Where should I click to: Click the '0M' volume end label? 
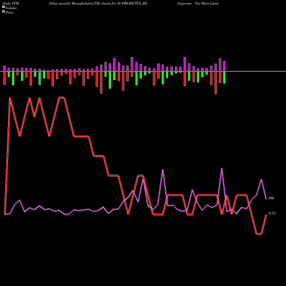click(271, 198)
